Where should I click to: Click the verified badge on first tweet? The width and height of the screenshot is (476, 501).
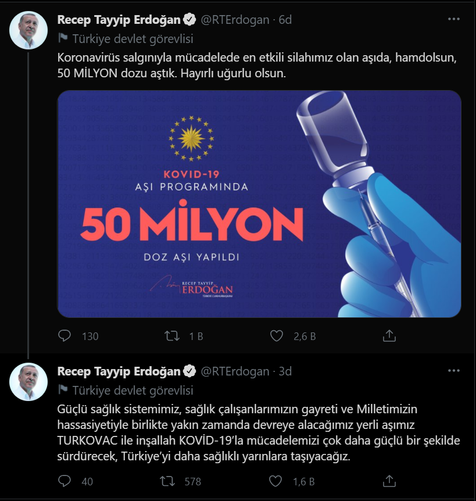point(190,20)
